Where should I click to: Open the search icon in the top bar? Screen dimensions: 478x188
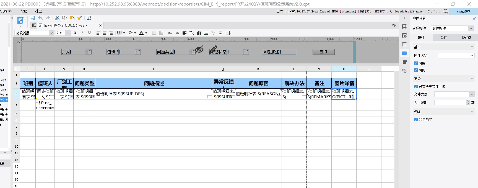446,11
